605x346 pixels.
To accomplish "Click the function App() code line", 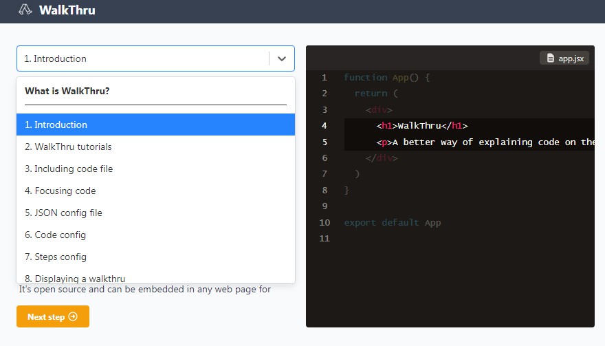I will [x=386, y=78].
